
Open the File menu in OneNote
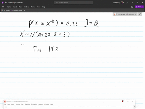[x=3, y=7]
